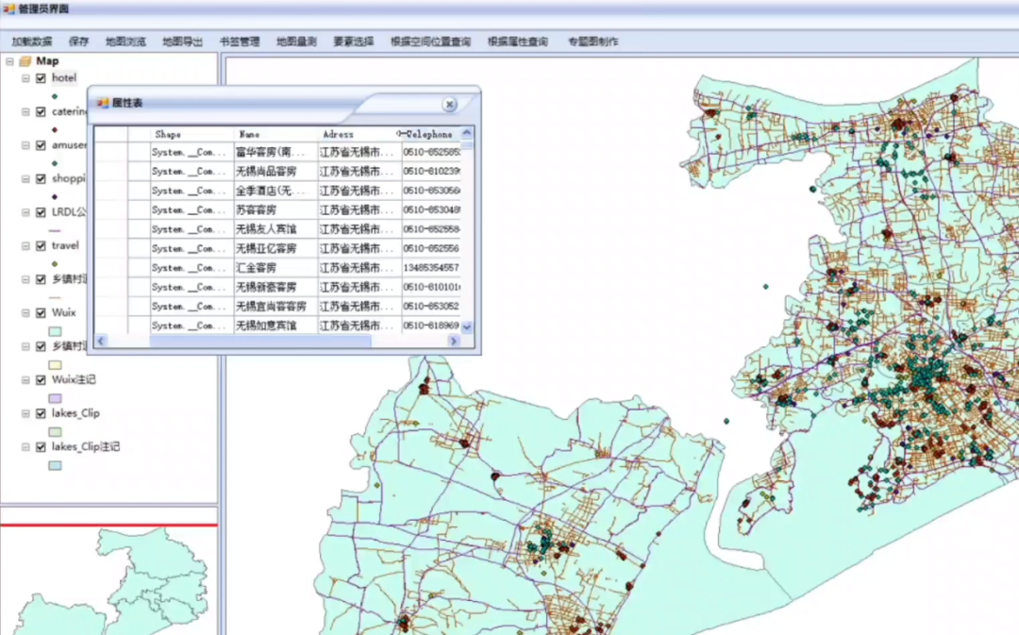
Task: Collapse the Wuix layer node
Action: 26,312
